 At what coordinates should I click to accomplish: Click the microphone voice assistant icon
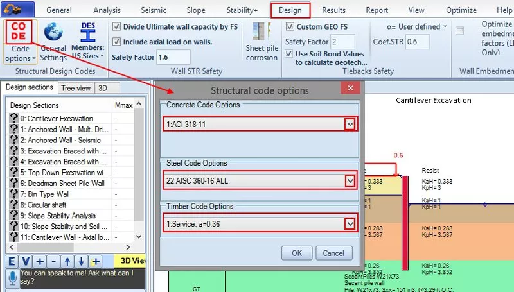(13, 278)
